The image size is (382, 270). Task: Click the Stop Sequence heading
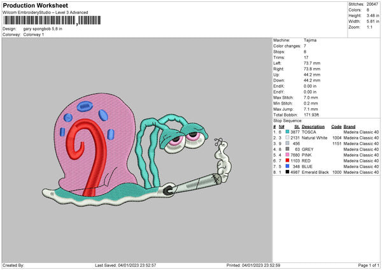[x=288, y=120]
